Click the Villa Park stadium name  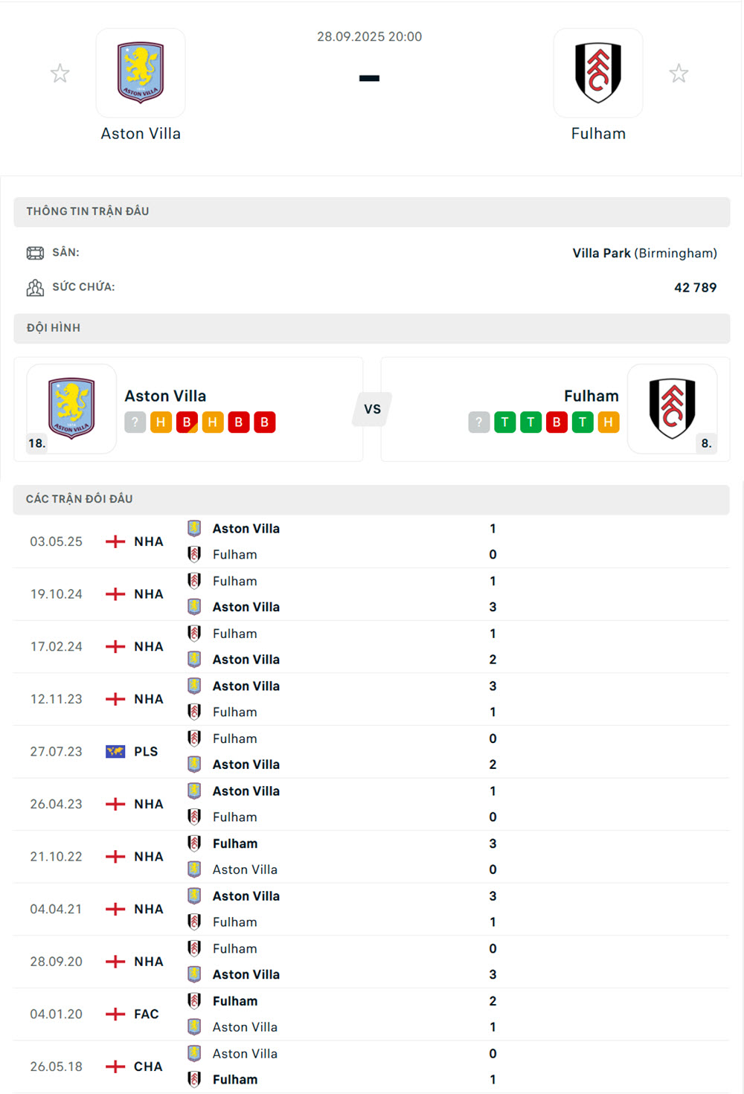[x=601, y=253]
